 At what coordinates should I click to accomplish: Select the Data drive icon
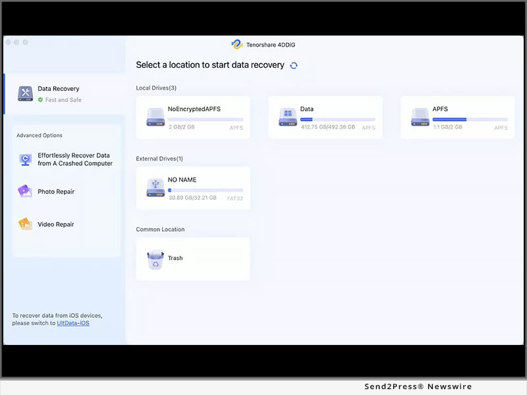click(x=288, y=117)
